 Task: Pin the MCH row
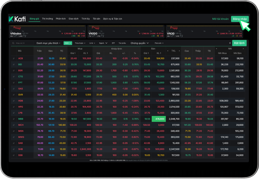tap(14, 125)
